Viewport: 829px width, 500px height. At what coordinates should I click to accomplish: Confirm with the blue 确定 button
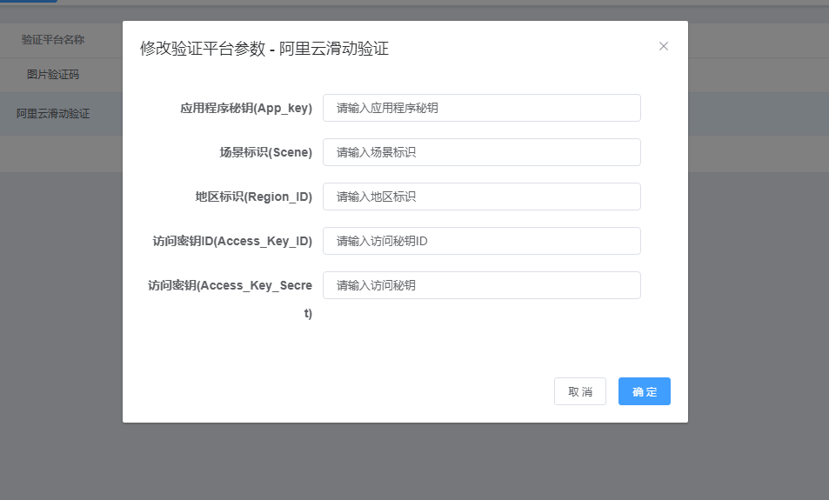pyautogui.click(x=645, y=391)
